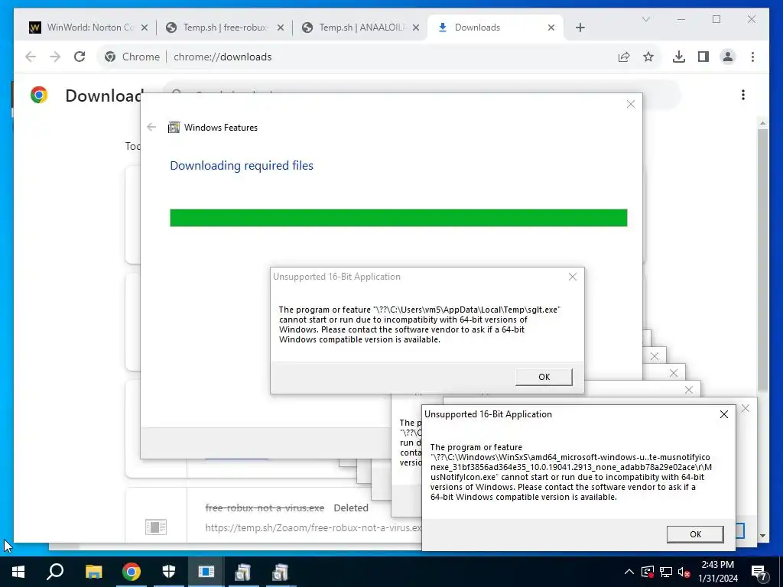This screenshot has height=587, width=783.
Task: Close the Downloads tab
Action: point(551,28)
